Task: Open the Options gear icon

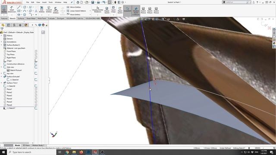Action: point(122,2)
